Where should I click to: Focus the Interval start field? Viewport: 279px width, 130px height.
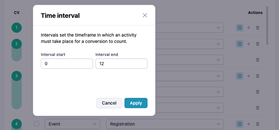pyautogui.click(x=67, y=64)
